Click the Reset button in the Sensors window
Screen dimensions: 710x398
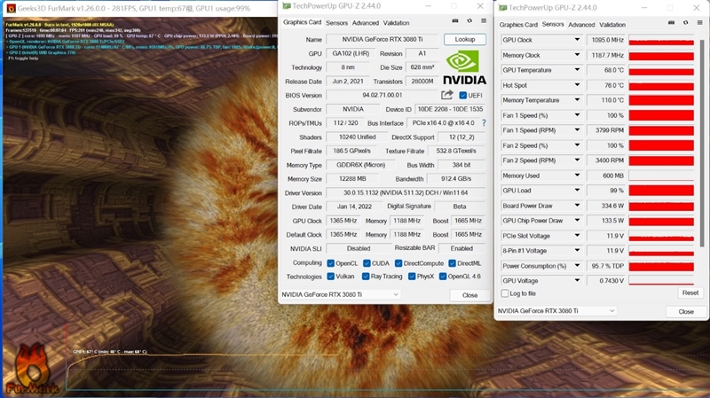click(690, 293)
